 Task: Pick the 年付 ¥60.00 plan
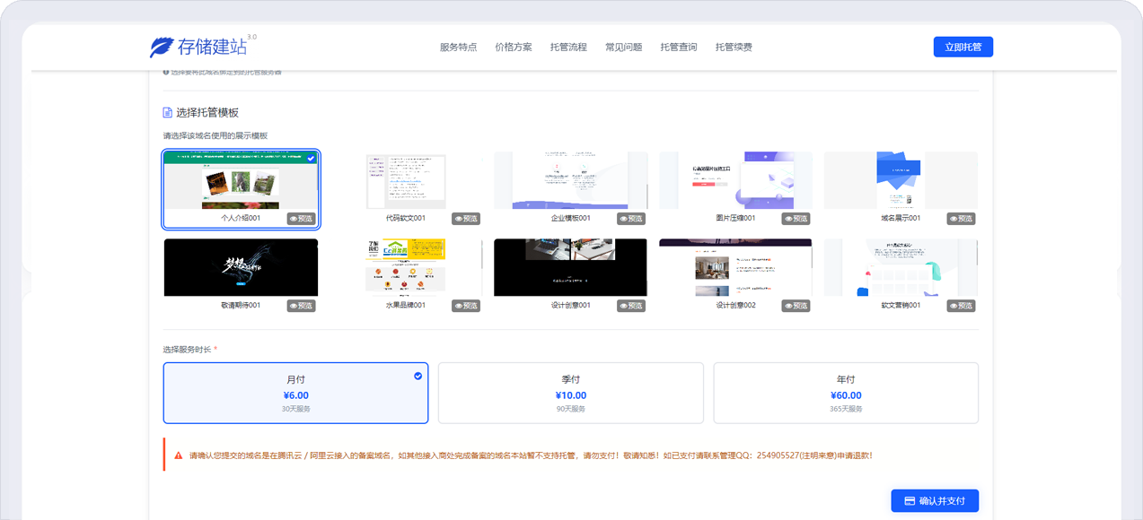(846, 393)
